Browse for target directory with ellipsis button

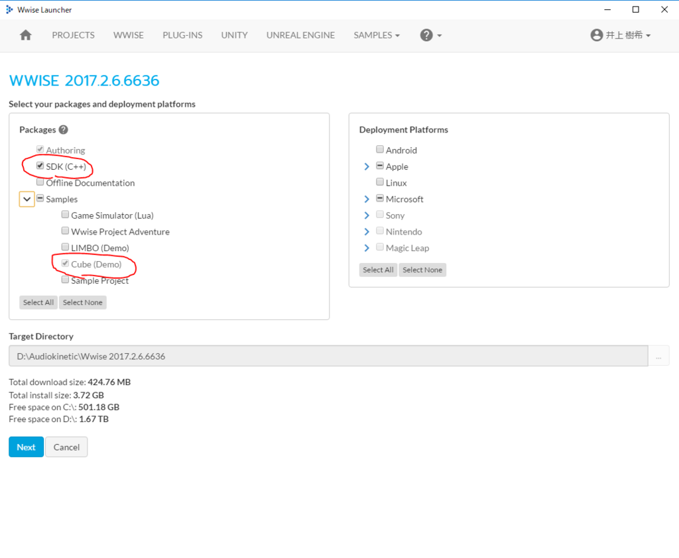[658, 356]
